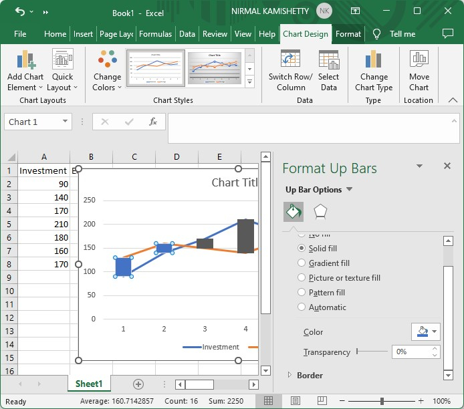
Task: Open Customize Quick Access Toolbar chevrons
Action: [45, 13]
